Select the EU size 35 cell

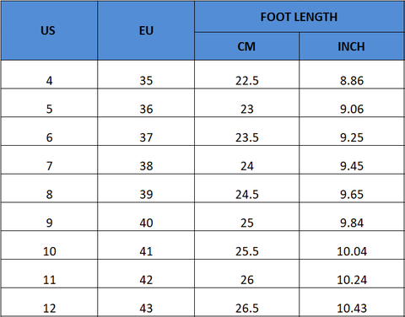coord(146,75)
